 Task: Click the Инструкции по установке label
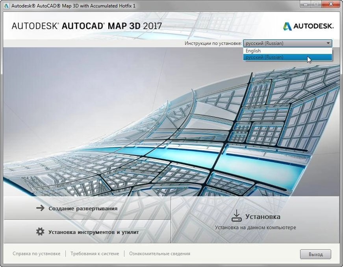coord(213,43)
